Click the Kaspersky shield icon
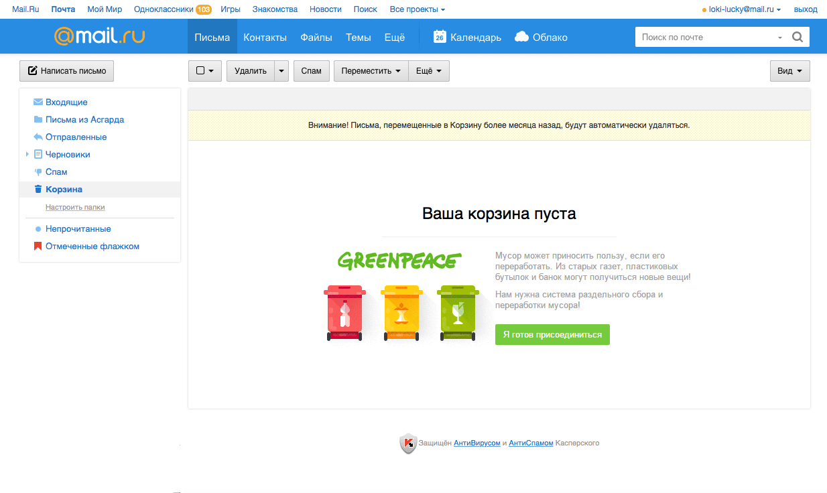 tap(408, 443)
